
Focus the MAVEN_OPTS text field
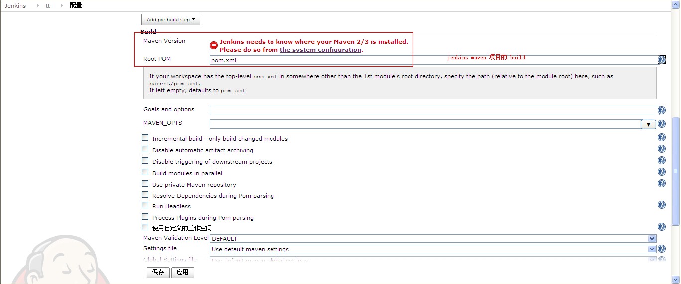click(425, 124)
